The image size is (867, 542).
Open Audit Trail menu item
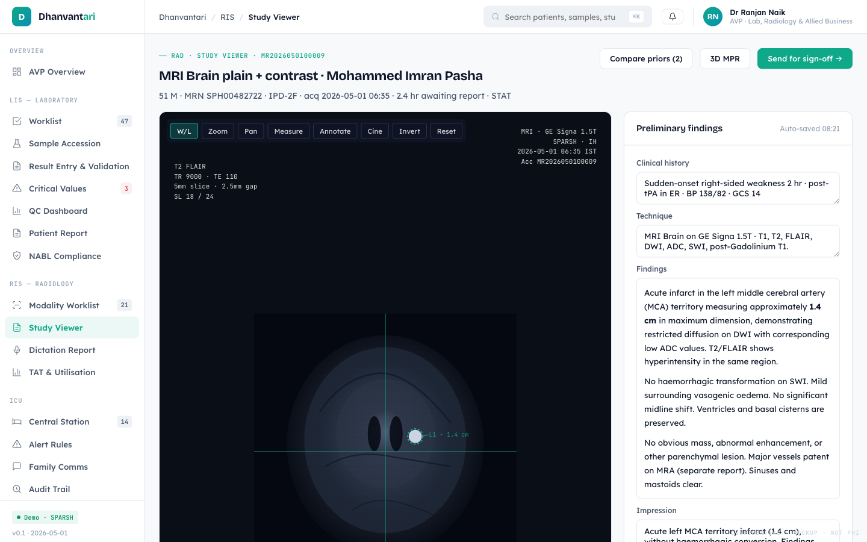click(72, 489)
